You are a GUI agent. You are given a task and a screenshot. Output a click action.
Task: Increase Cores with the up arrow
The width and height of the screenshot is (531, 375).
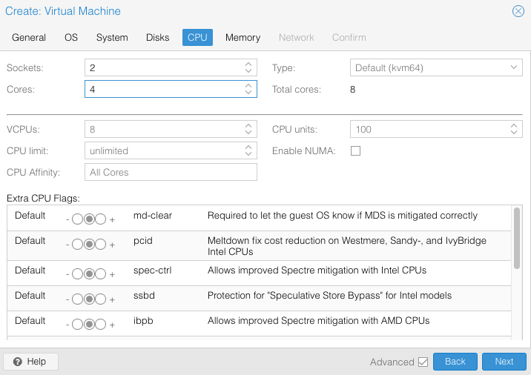point(248,86)
